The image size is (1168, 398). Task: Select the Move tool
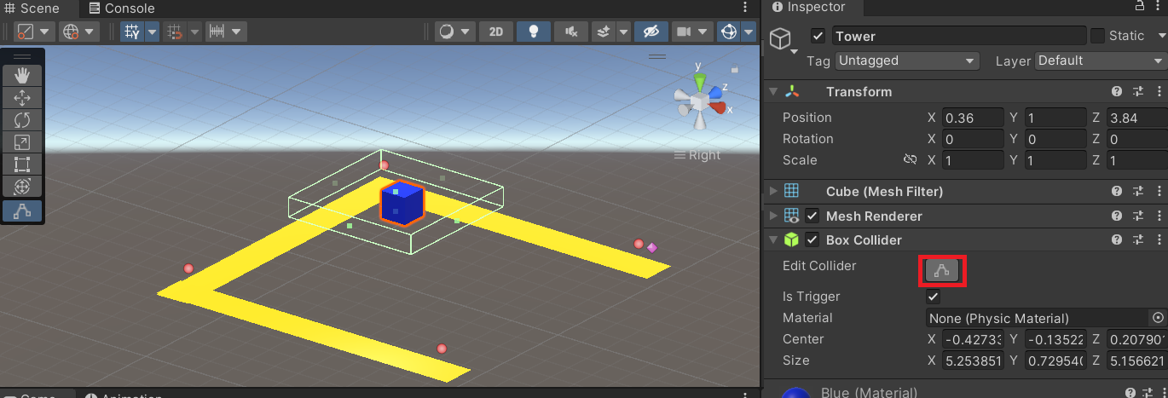tap(23, 98)
